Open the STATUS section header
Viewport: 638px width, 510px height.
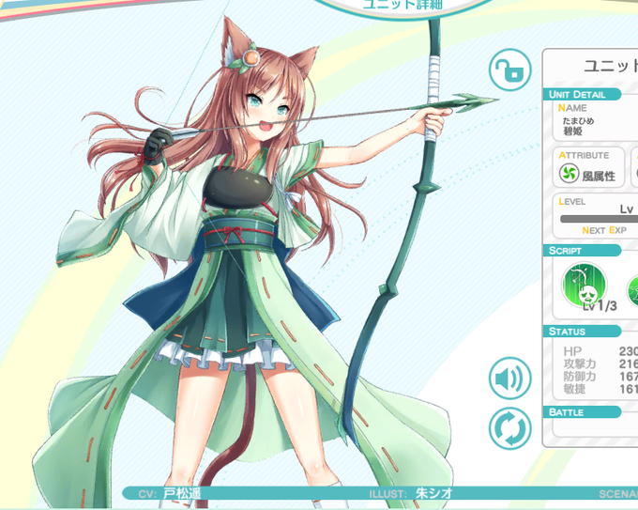pos(583,332)
